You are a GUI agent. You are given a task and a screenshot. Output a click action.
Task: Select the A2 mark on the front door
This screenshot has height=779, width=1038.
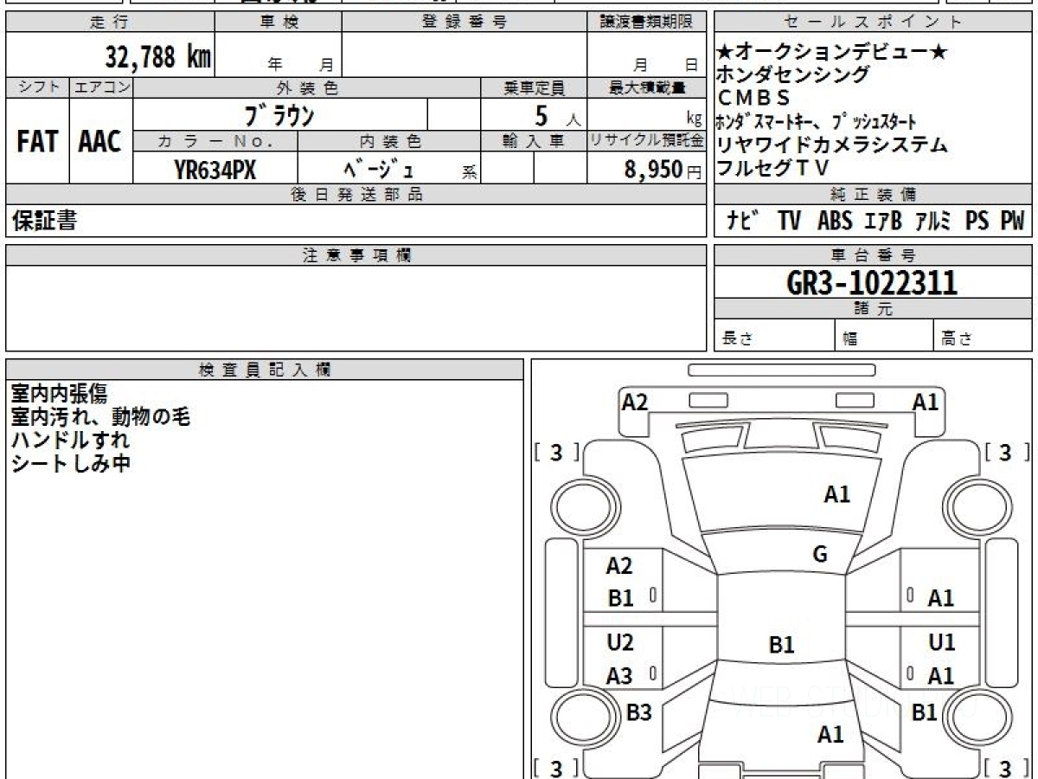coord(619,566)
